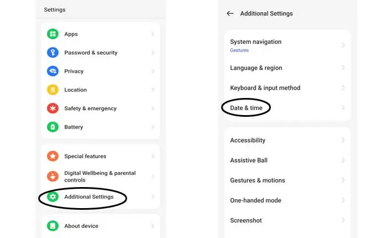Select Keyboard & input method
Screen dimensions: 387x238
265,88
